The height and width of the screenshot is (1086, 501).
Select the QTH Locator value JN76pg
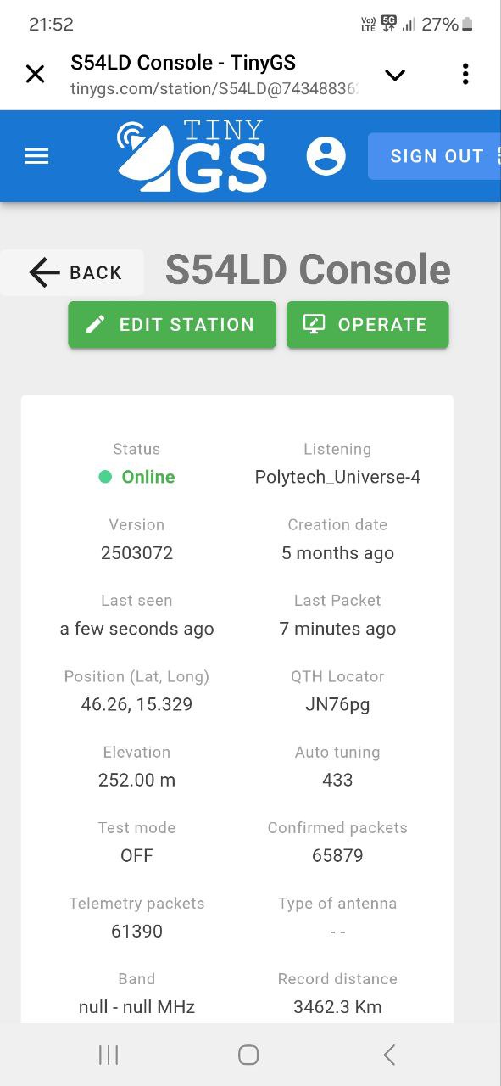point(337,704)
